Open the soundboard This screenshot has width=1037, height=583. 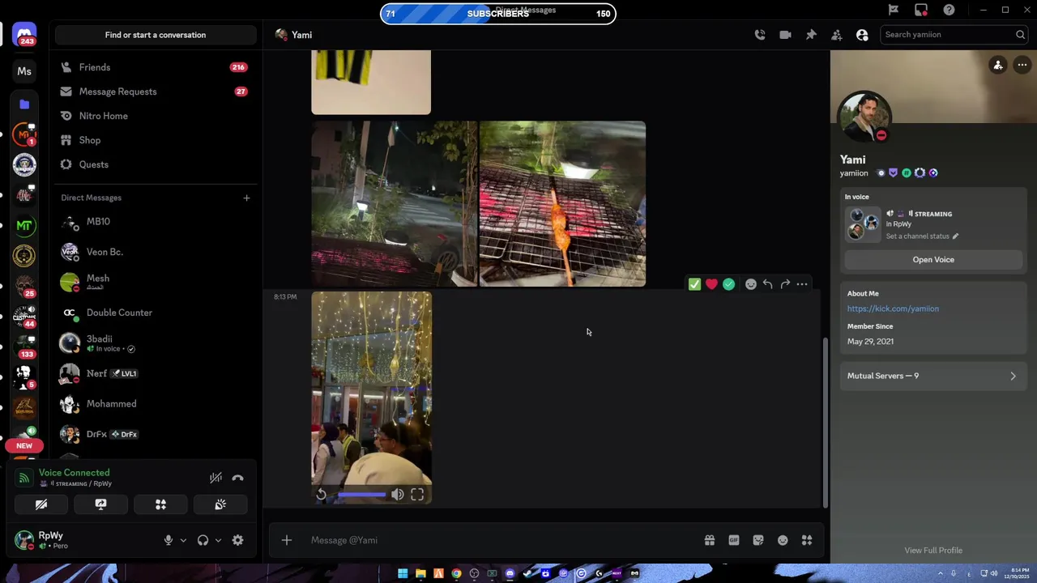pyautogui.click(x=220, y=504)
